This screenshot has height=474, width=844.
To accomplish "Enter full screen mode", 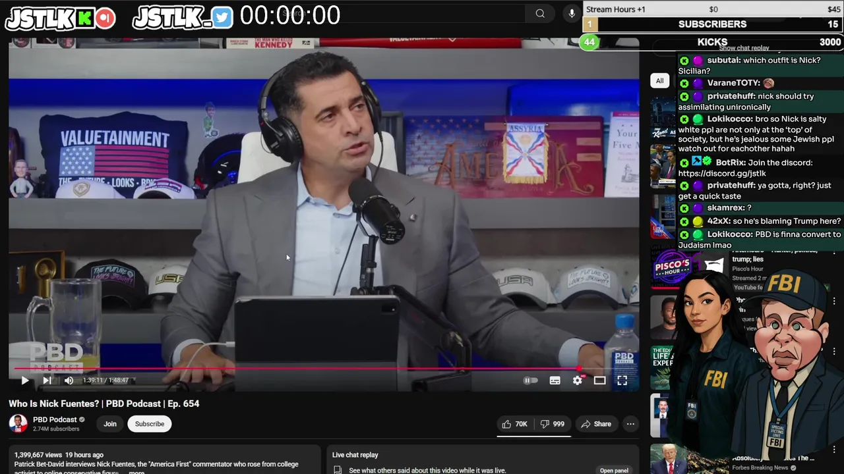I will tap(622, 380).
